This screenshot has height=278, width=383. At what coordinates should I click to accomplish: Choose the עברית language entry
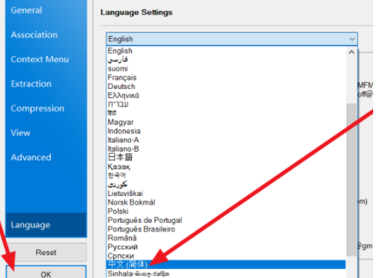(226, 104)
